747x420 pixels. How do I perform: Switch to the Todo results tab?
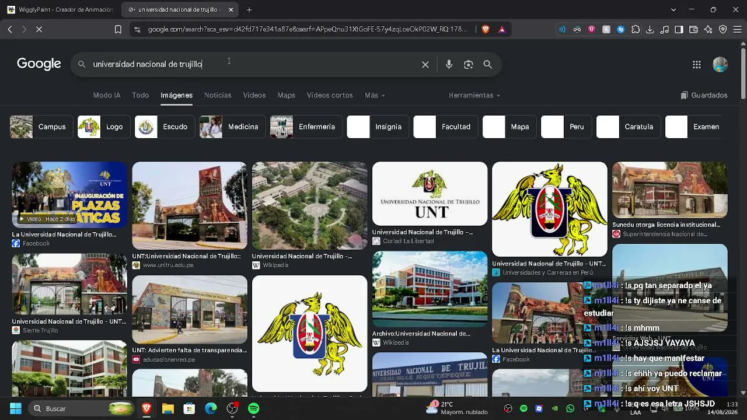(x=141, y=95)
